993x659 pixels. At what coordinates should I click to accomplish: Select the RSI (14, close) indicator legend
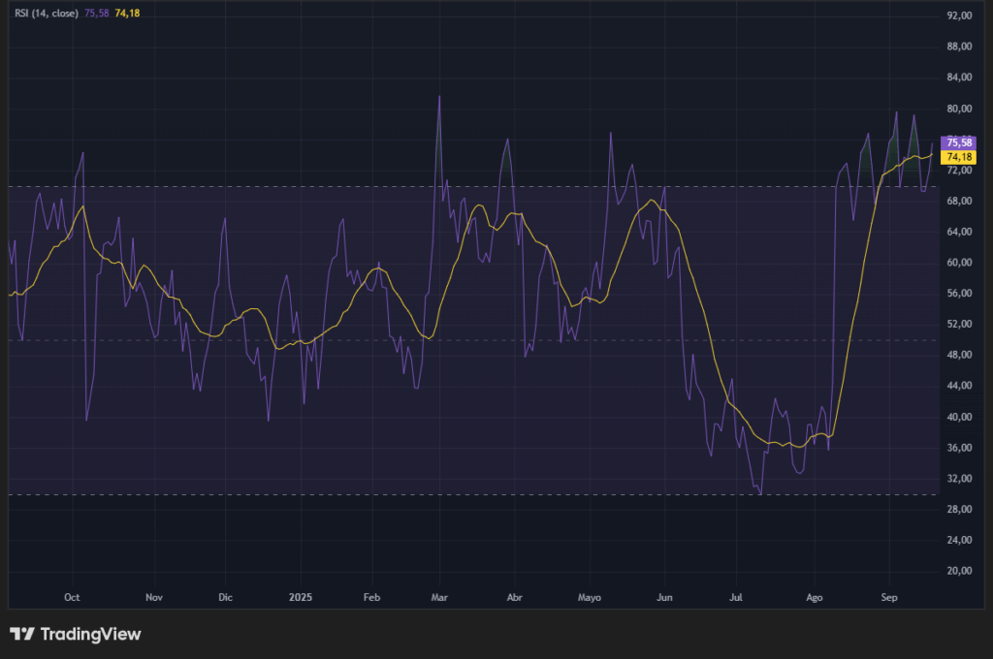(48, 11)
